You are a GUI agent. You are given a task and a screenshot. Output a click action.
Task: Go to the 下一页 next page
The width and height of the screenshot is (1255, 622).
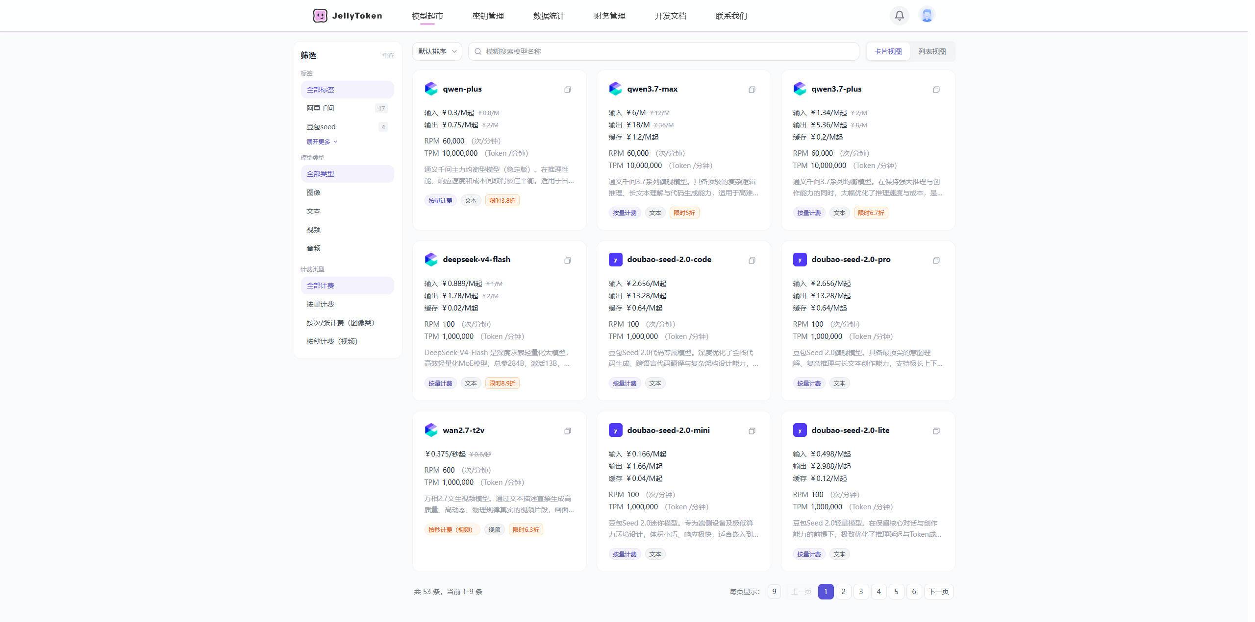(x=938, y=592)
